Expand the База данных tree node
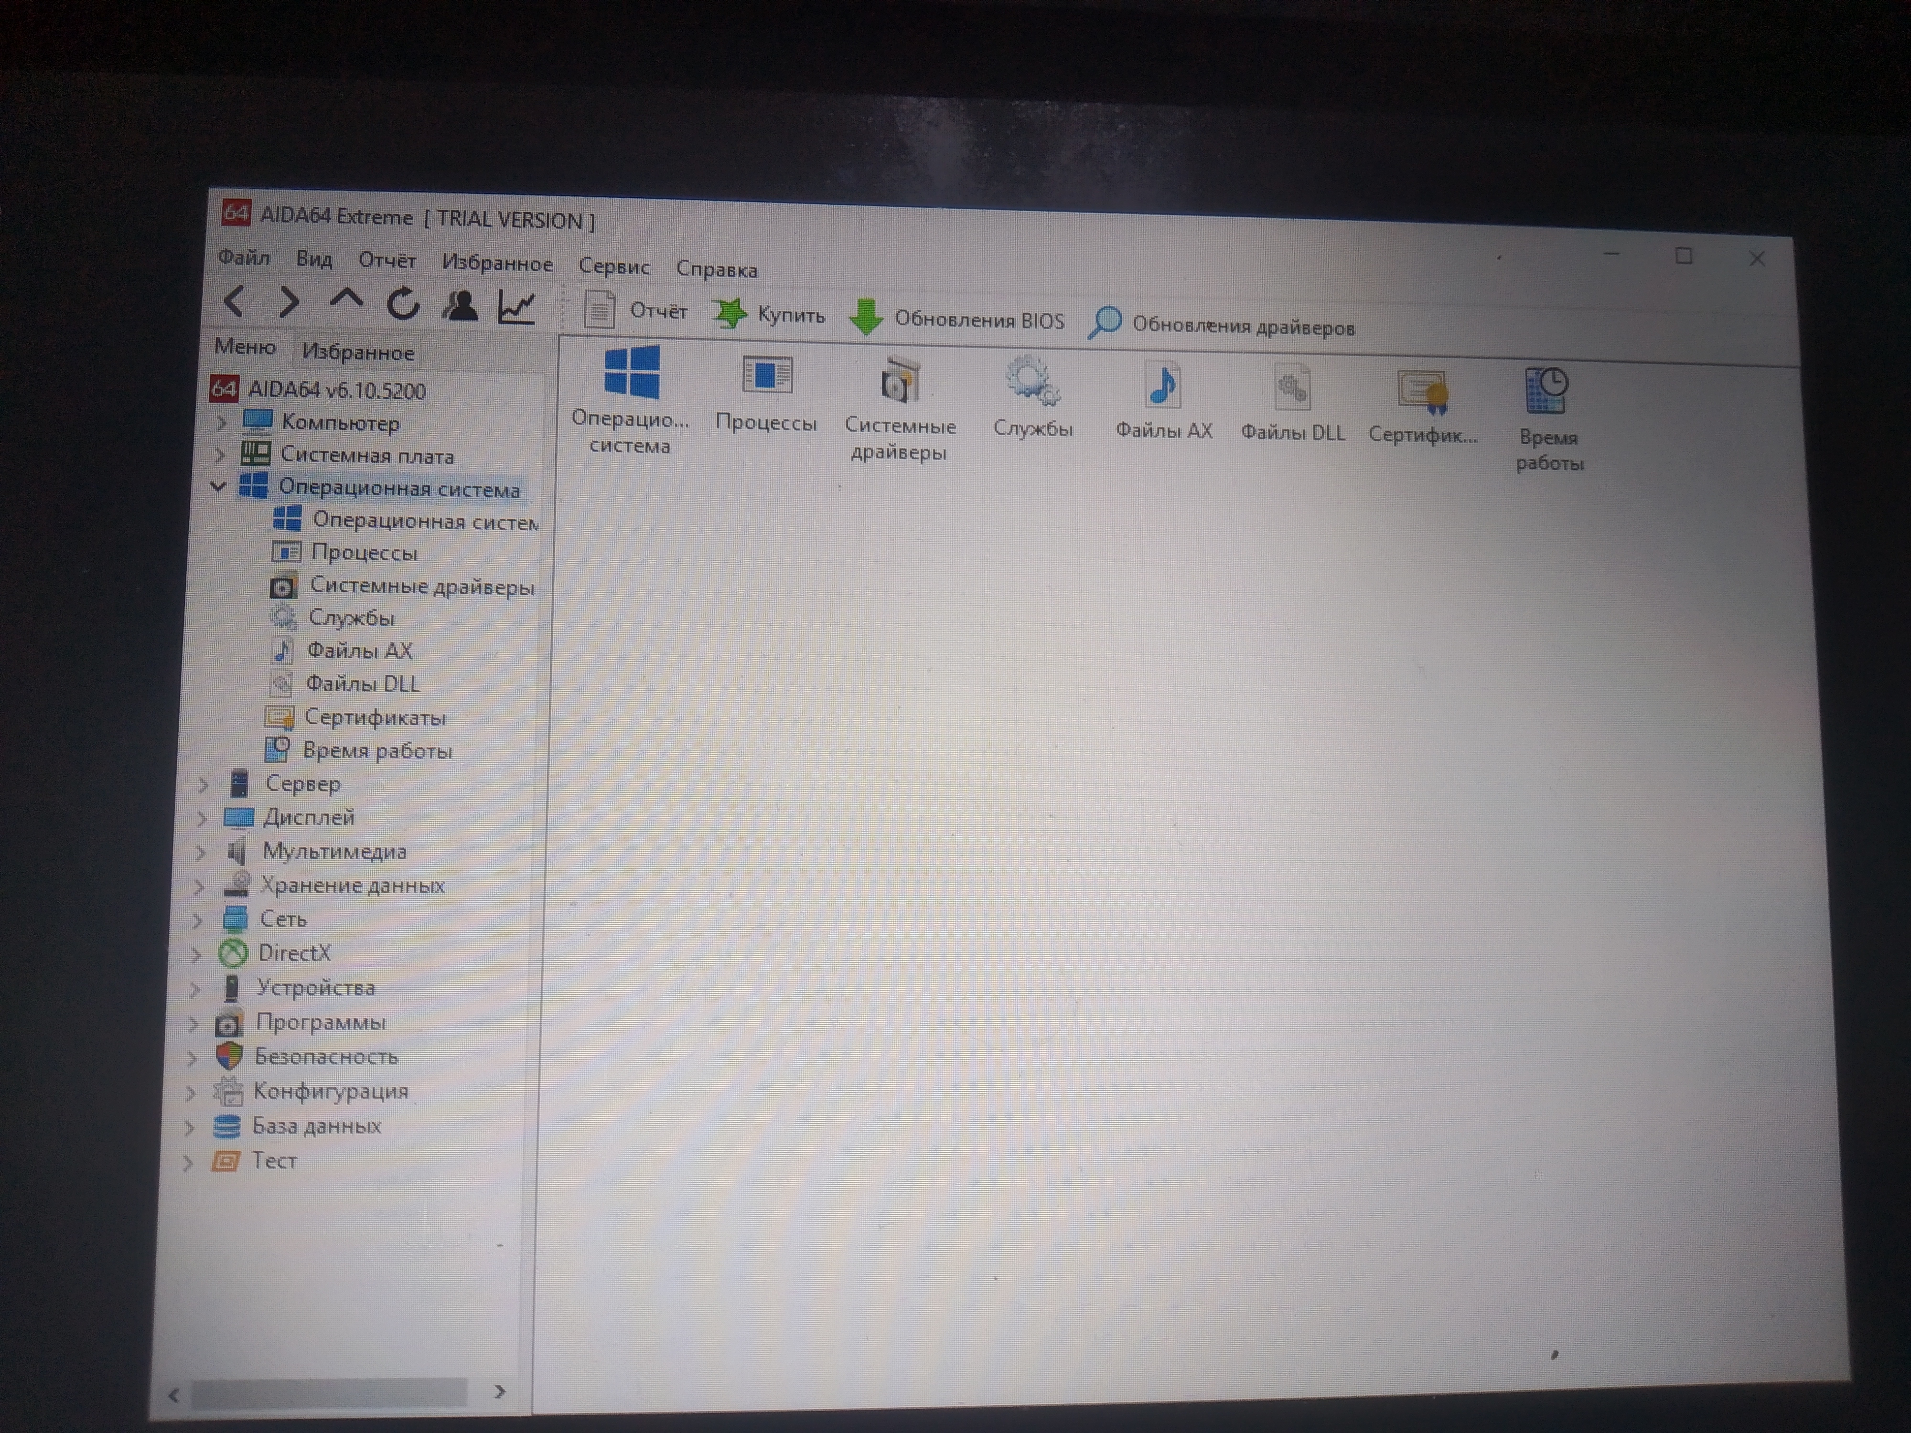Screen dimensions: 1911x1433 [188, 1127]
